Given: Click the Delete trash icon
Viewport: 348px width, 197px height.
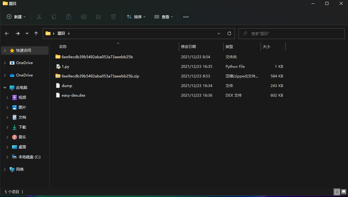Looking at the screenshot, I should click(113, 17).
